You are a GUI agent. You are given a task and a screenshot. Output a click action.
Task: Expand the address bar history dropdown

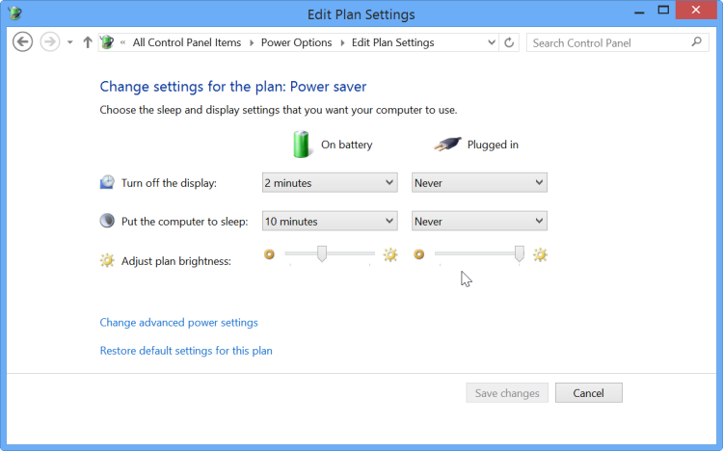tap(491, 42)
